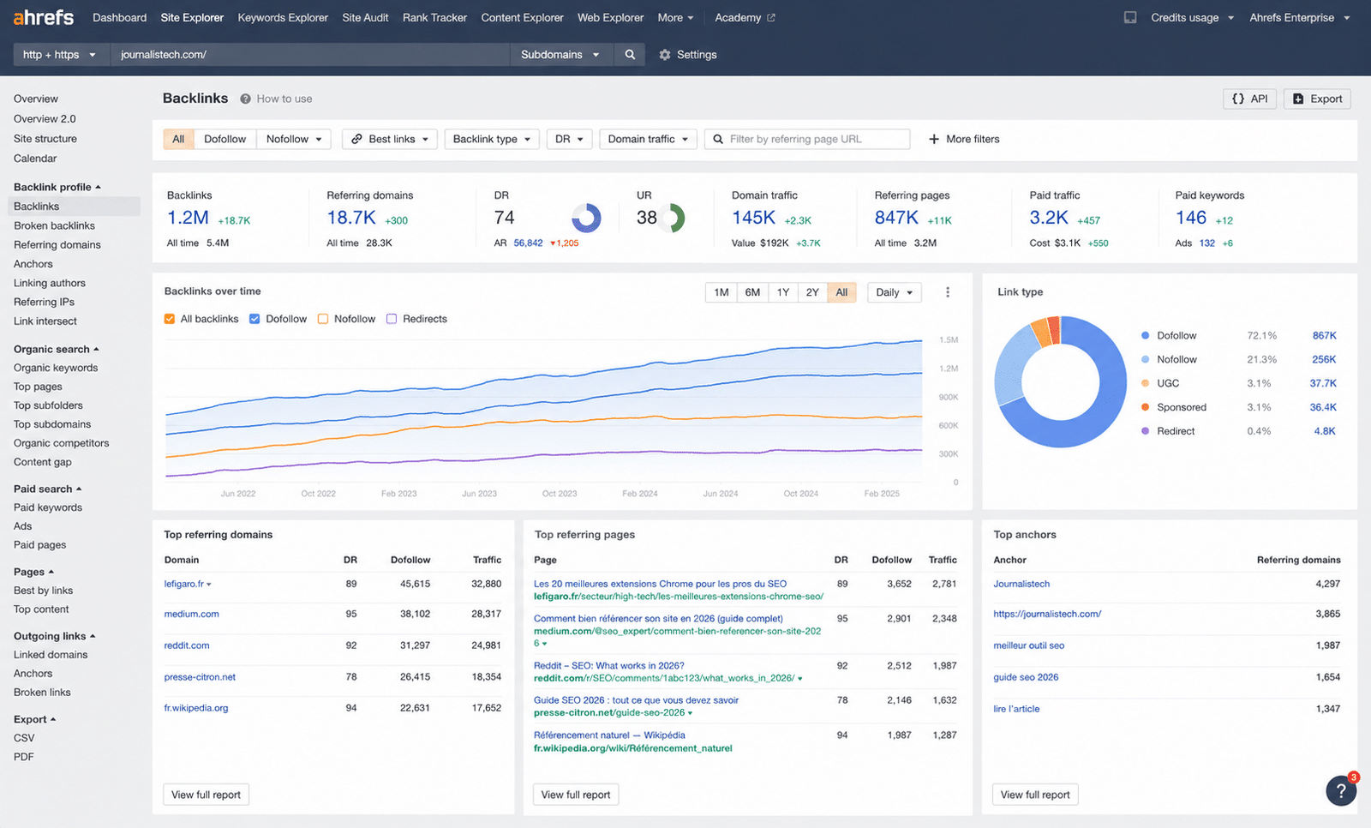This screenshot has height=828, width=1371.
Task: Toggle the All backlinks checkbox
Action: (x=170, y=319)
